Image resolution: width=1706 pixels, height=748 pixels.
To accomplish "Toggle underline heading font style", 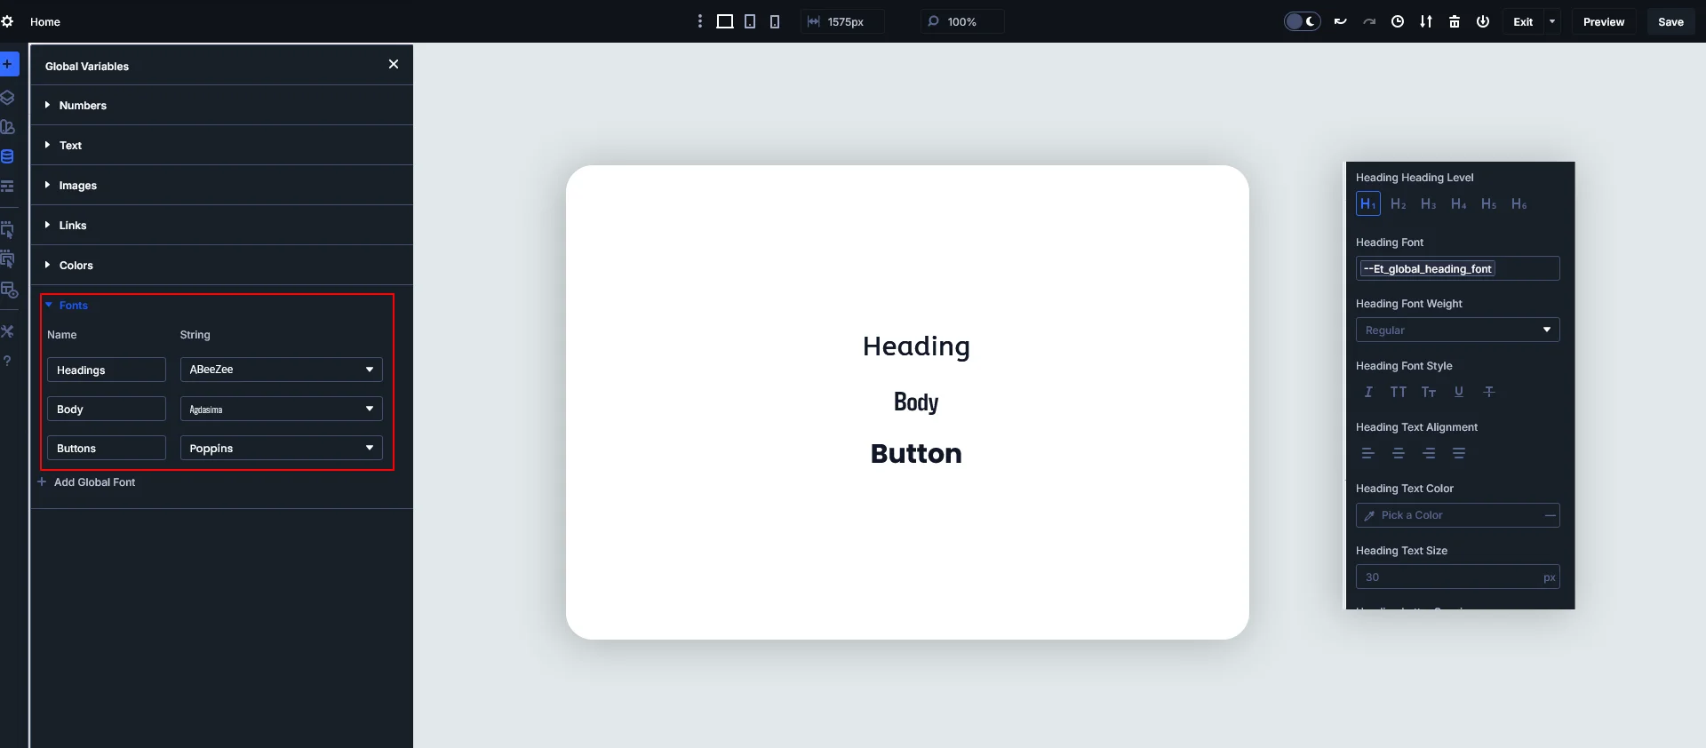I will coord(1459,392).
